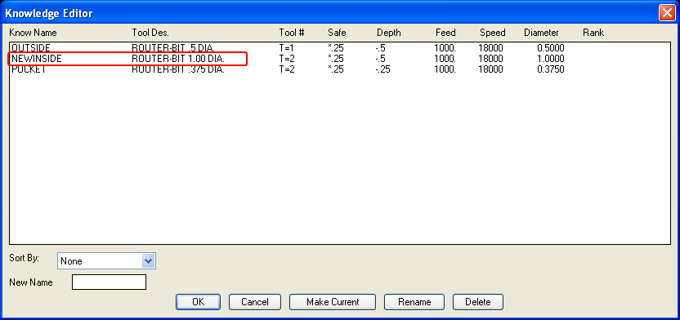This screenshot has width=680, height=320.
Task: Click ROUTER-BIT 1.00 DIA. tool description
Action: coord(178,59)
